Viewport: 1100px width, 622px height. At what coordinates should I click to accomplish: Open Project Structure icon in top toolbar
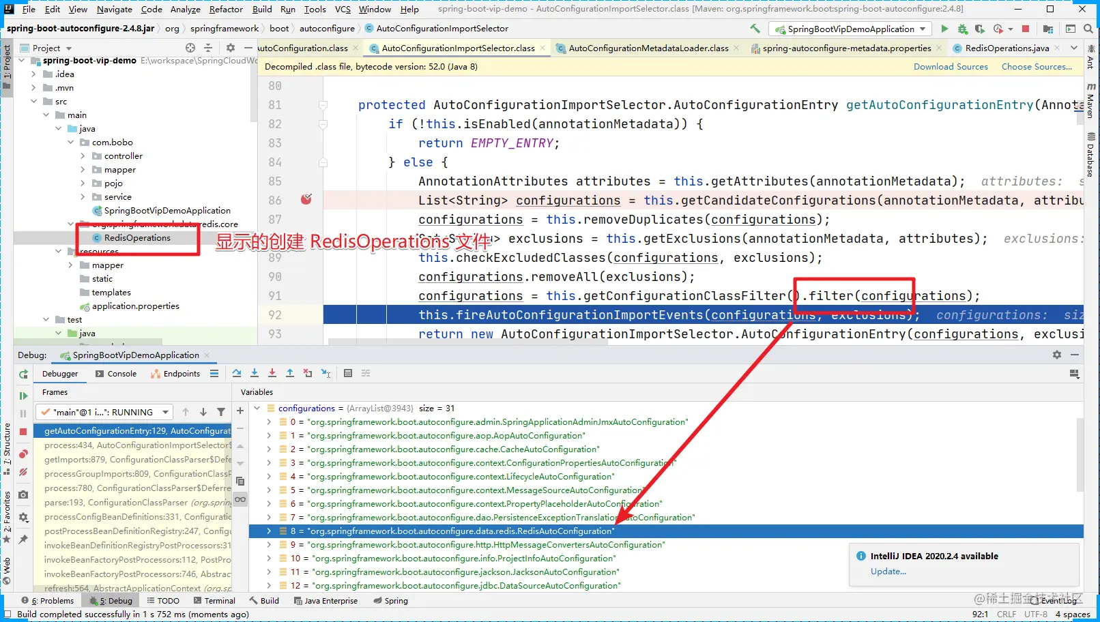click(x=1048, y=29)
